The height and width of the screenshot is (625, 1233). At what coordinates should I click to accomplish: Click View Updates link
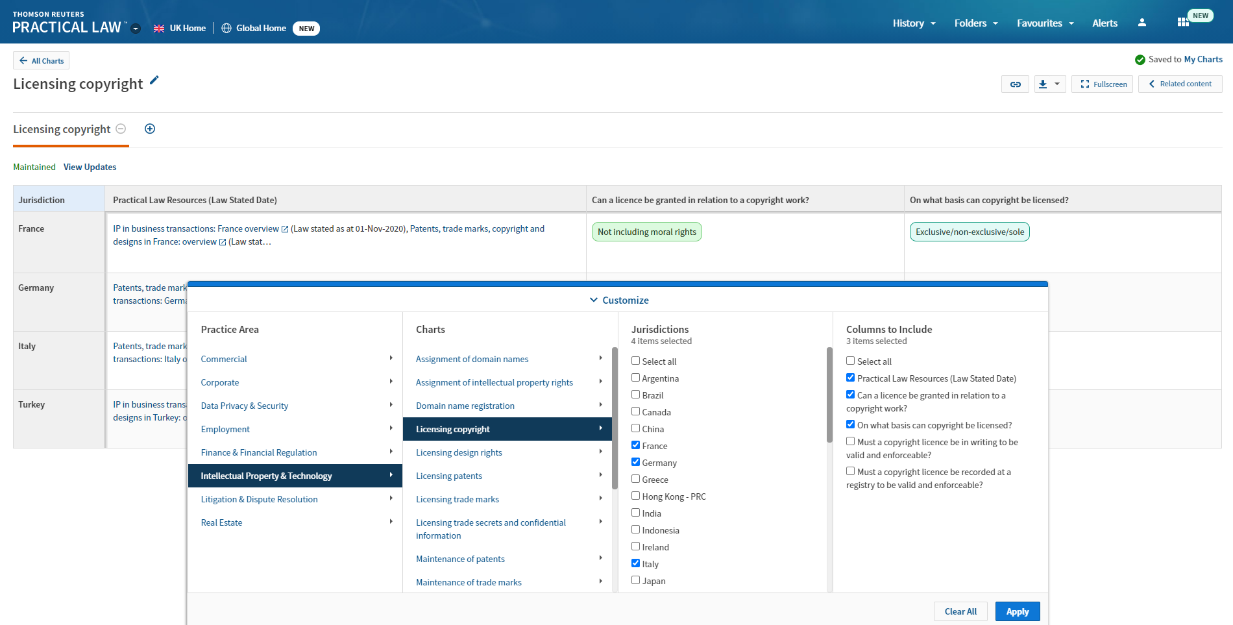(90, 167)
